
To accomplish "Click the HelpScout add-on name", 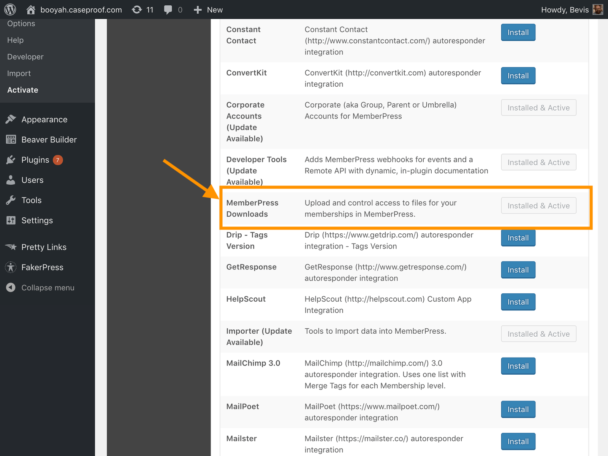I will (246, 299).
